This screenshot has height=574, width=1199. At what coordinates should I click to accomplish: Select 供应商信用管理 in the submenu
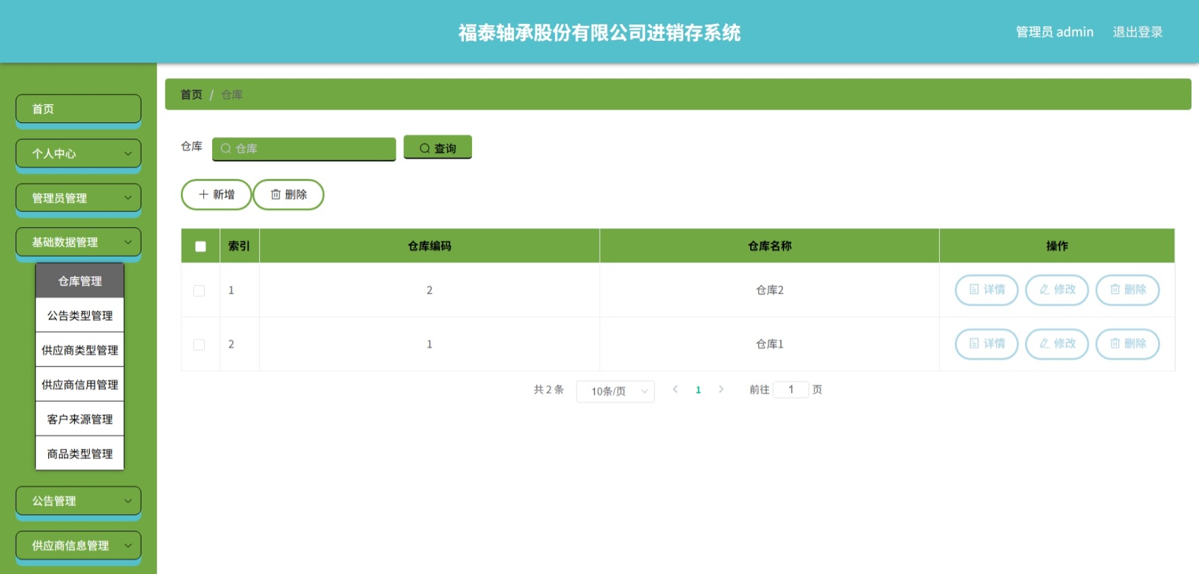pos(80,385)
